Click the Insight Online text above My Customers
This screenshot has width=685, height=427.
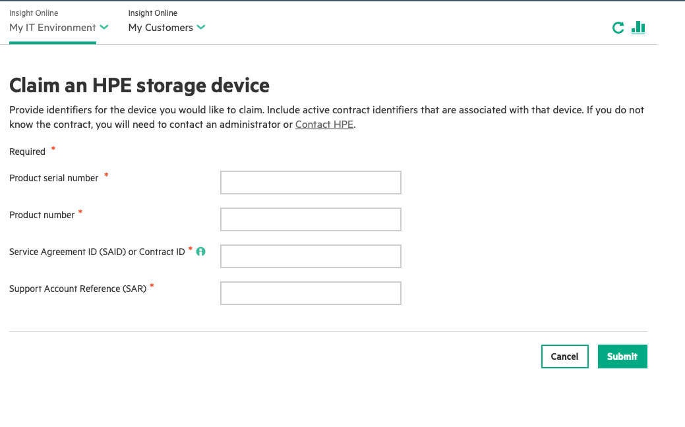point(152,13)
